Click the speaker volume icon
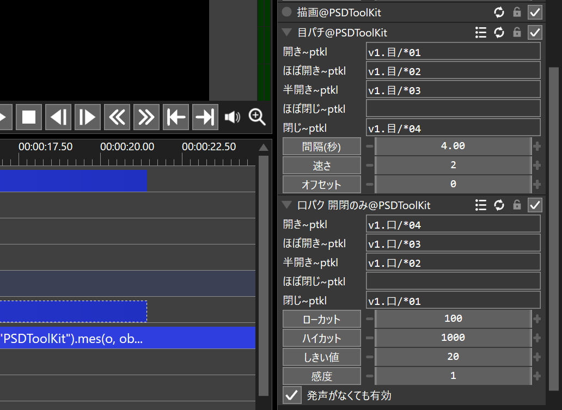Viewport: 562px width, 410px height. [233, 117]
